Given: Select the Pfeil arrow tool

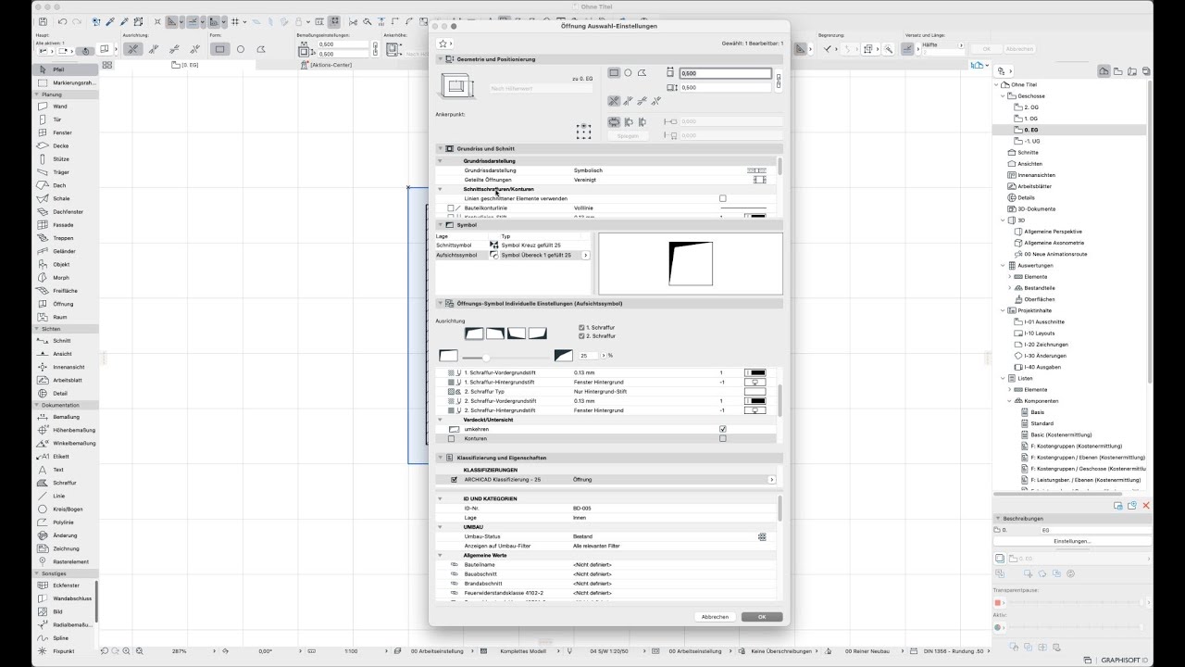Looking at the screenshot, I should point(66,69).
